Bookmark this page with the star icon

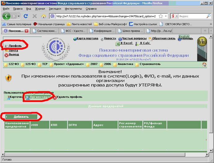tap(161, 16)
